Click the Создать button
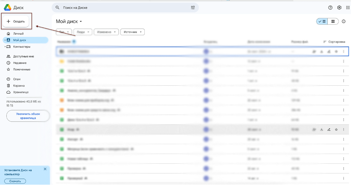Viewport: 351px width, 185px height. tap(16, 21)
